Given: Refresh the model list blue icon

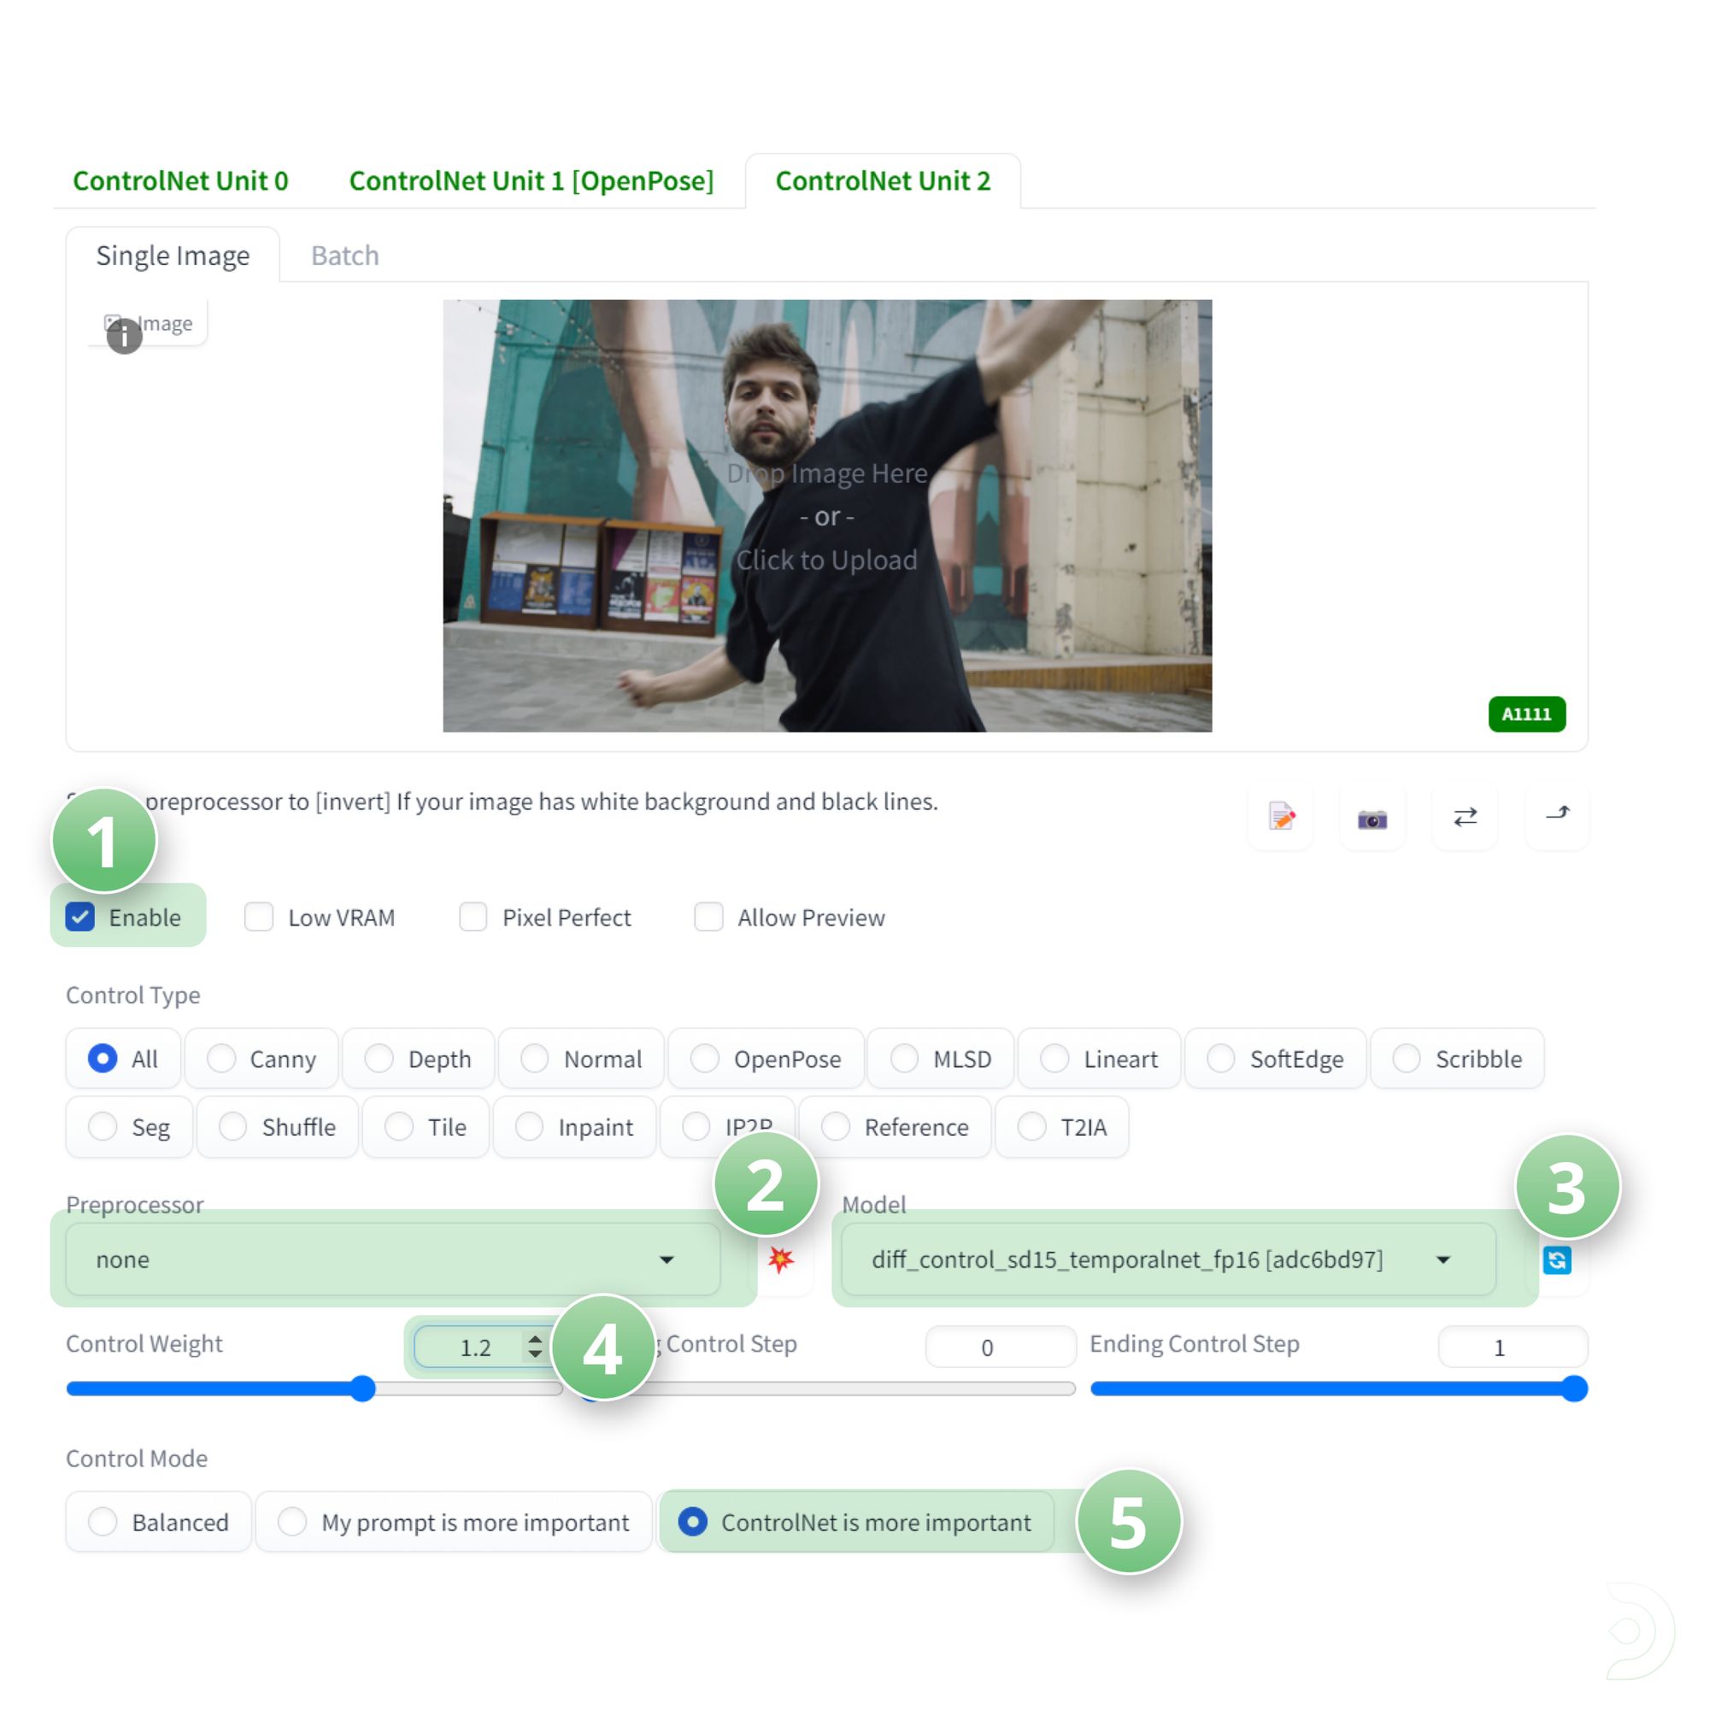Looking at the screenshot, I should tap(1557, 1260).
